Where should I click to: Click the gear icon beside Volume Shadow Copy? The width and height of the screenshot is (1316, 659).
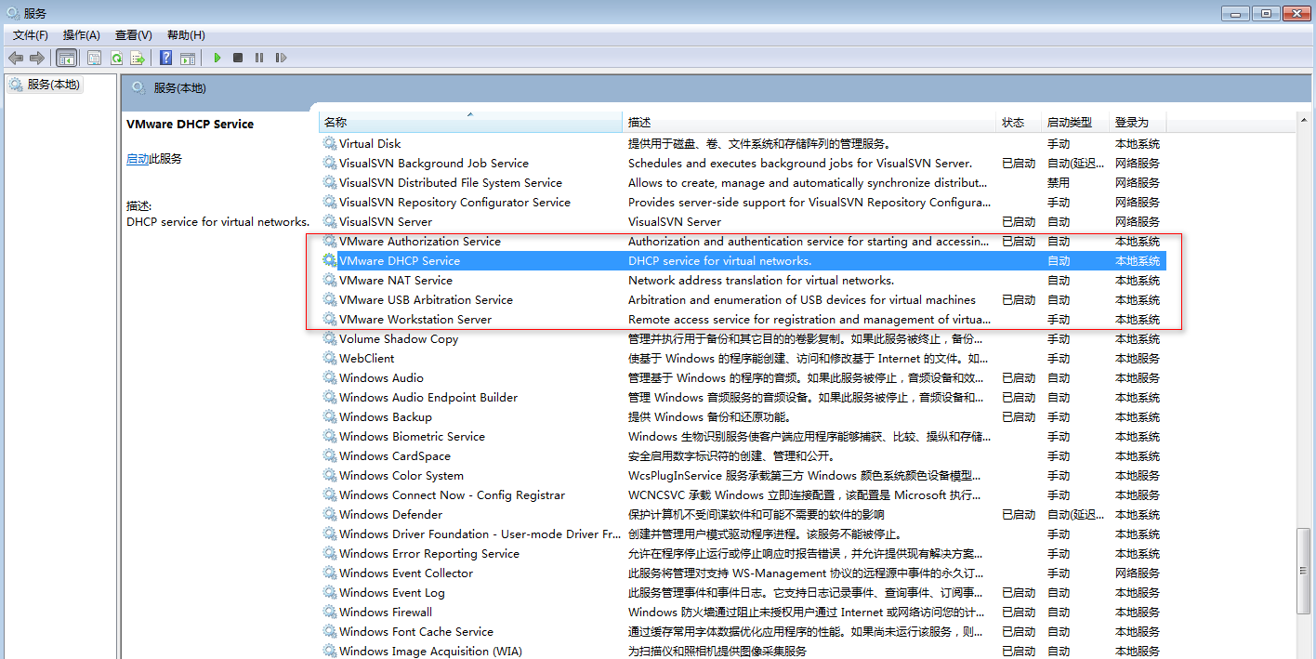pos(329,338)
